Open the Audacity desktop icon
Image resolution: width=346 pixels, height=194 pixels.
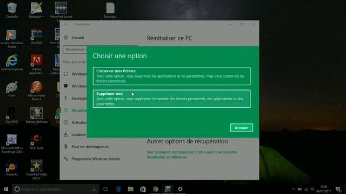click(x=12, y=168)
